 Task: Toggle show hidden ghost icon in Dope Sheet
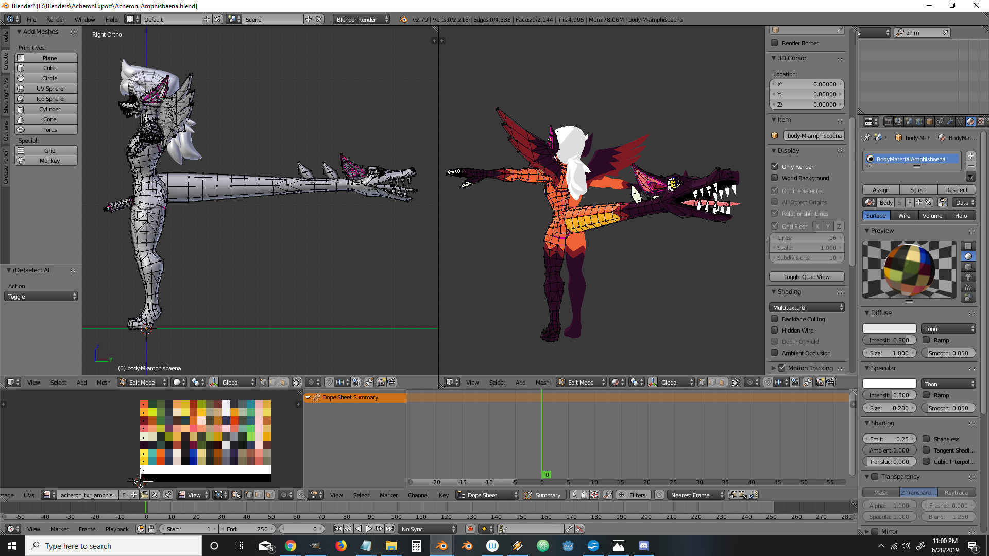click(584, 495)
